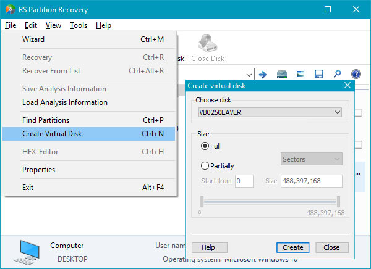The height and width of the screenshot is (269, 371).
Task: Close the Create virtual disk dialog
Action: [x=348, y=85]
